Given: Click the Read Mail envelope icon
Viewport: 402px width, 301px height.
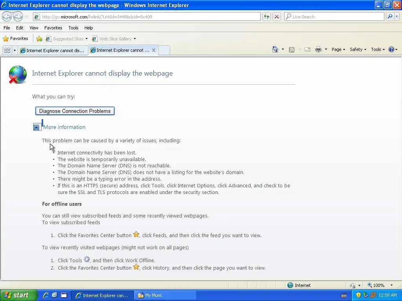Looking at the screenshot, I should pos(307,50).
